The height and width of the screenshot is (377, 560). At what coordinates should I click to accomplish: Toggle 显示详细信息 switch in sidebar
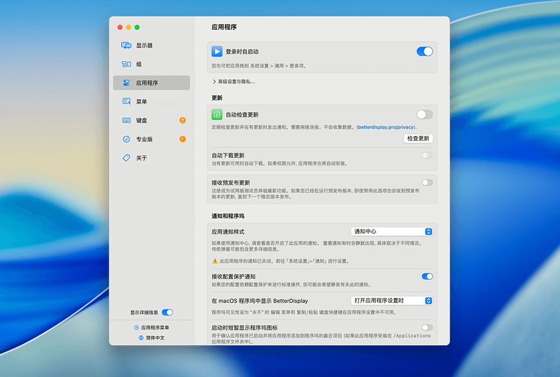click(167, 312)
